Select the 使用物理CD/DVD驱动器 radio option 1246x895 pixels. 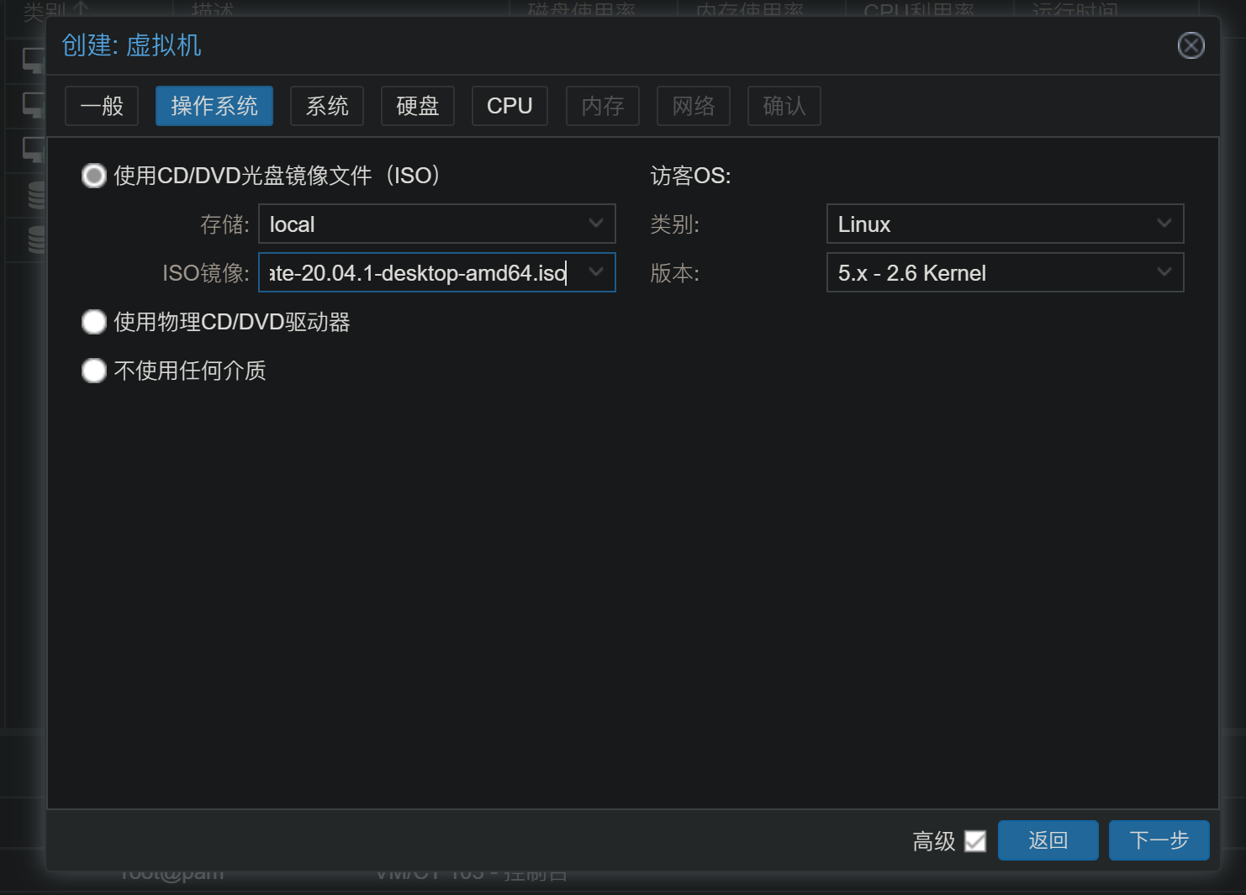coord(94,322)
